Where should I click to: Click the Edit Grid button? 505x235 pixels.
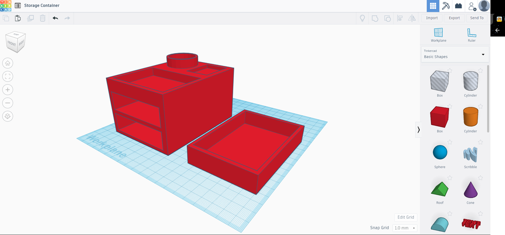point(405,217)
